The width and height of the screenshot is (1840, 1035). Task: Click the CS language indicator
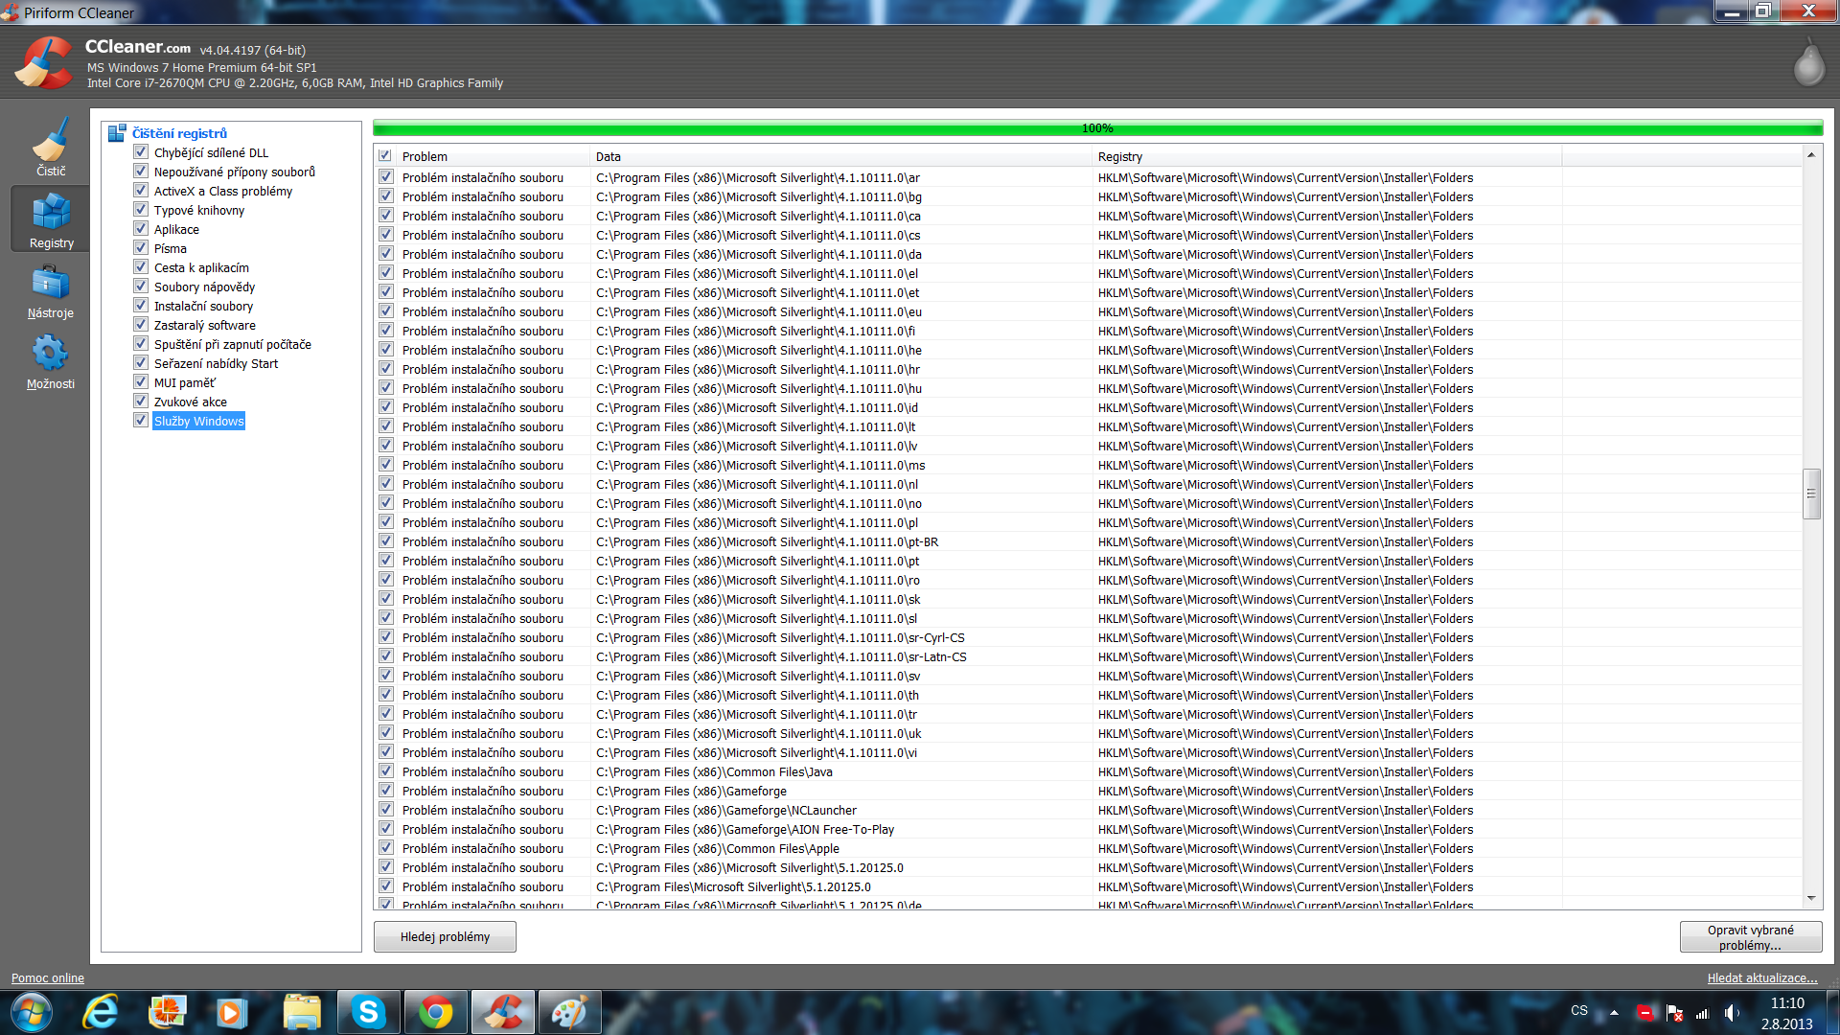click(x=1579, y=1010)
